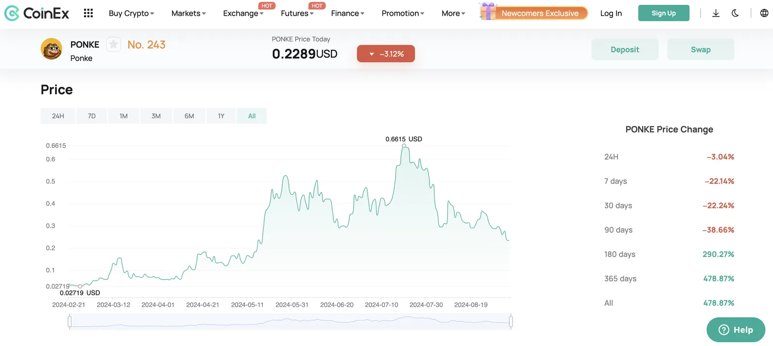Expand the Futures dropdown
773x346 pixels.
[x=297, y=14]
